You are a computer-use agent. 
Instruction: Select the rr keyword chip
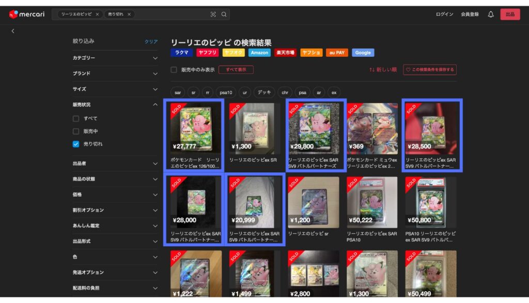point(208,92)
